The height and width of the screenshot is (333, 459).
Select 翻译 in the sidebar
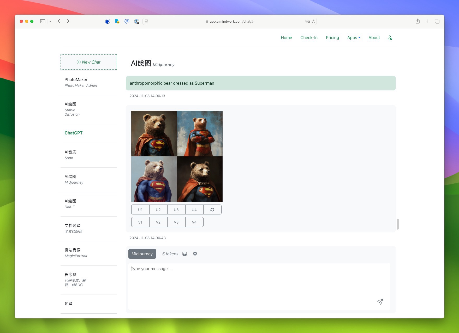[89, 304]
